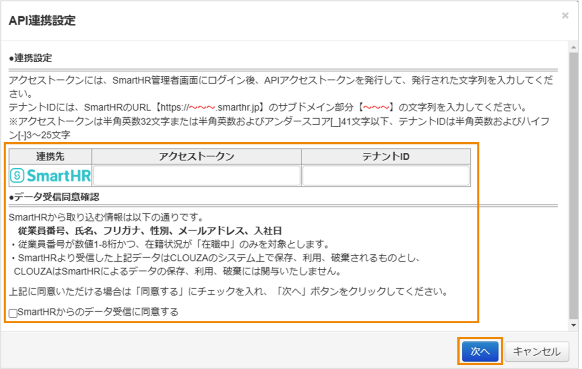Click the テナントID input field
This screenshot has height=369, width=582.
[386, 175]
